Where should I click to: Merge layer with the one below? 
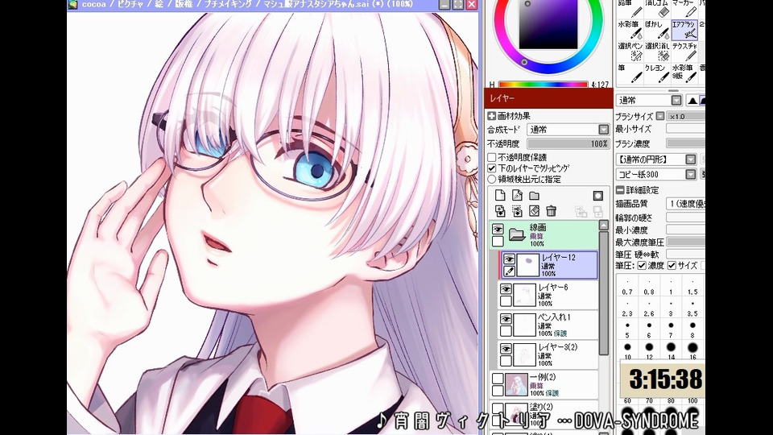click(517, 211)
